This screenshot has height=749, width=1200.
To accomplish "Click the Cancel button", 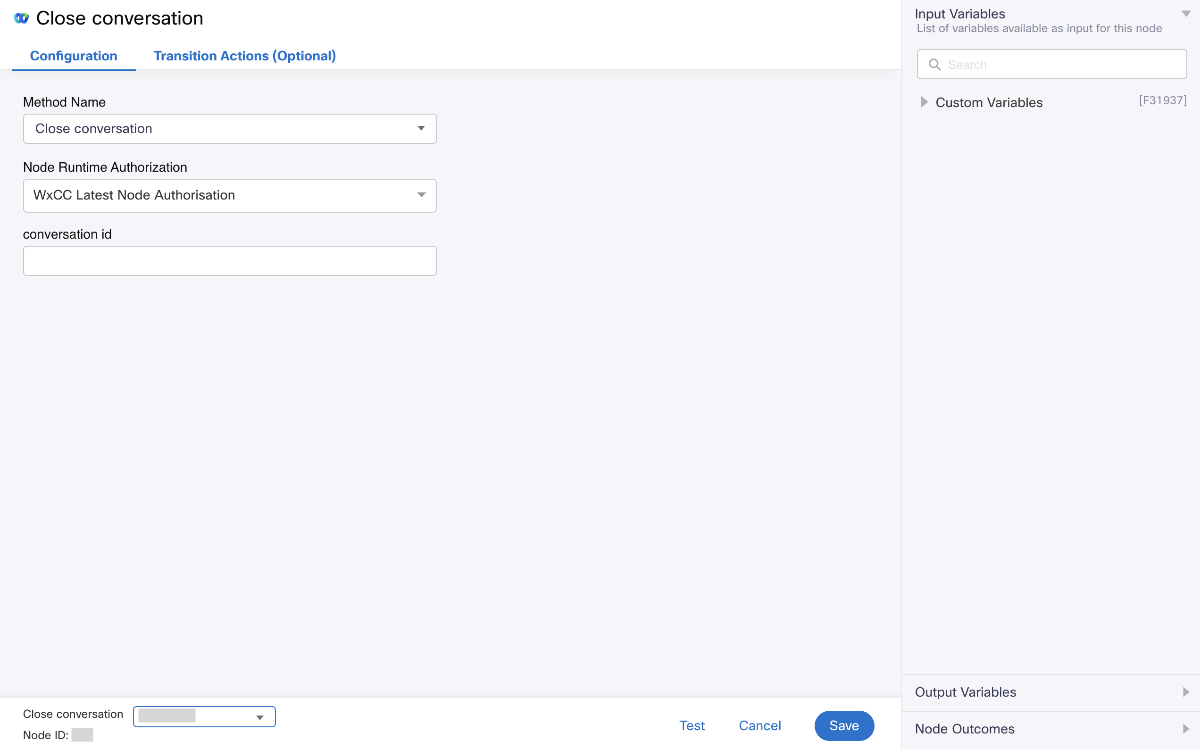I will coord(759,725).
